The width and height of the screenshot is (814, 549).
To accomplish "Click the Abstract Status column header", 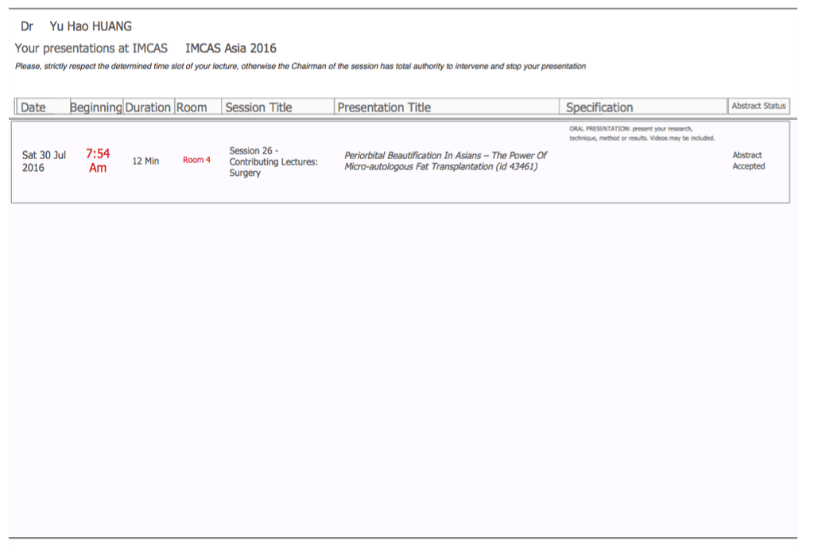I will (758, 106).
